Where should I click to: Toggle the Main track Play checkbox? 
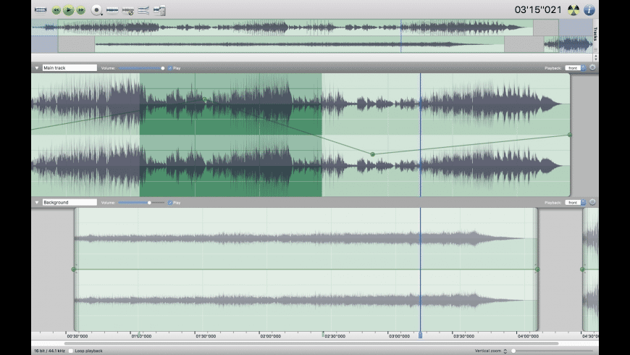(170, 68)
